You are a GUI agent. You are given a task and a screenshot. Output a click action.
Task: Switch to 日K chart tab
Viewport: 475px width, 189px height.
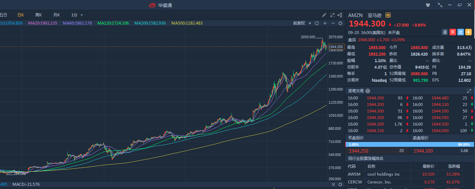21,15
